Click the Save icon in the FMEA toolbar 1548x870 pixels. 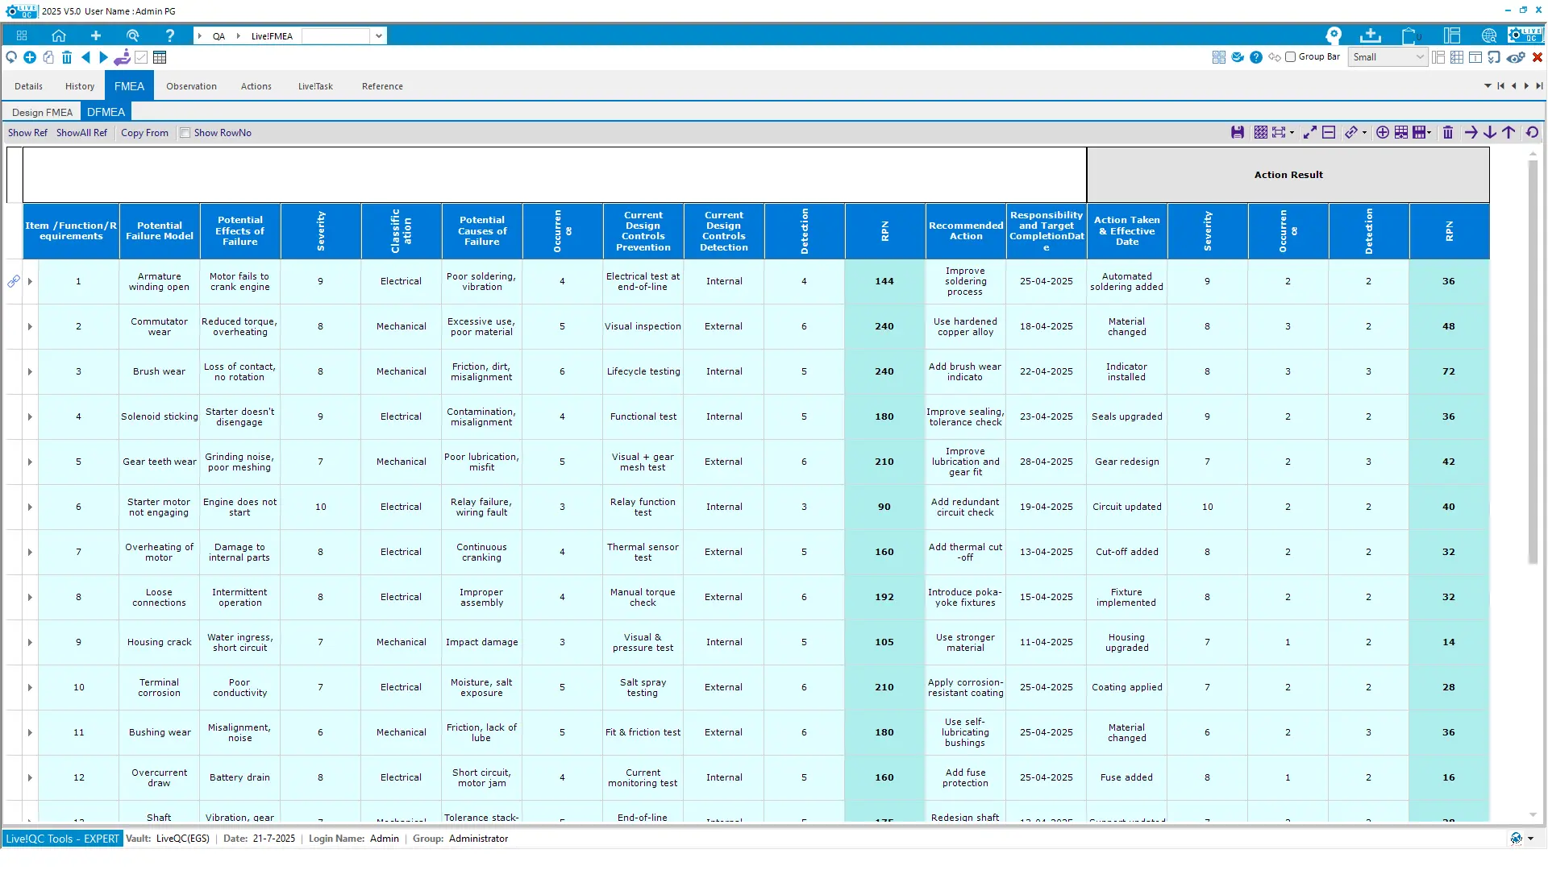click(1237, 131)
